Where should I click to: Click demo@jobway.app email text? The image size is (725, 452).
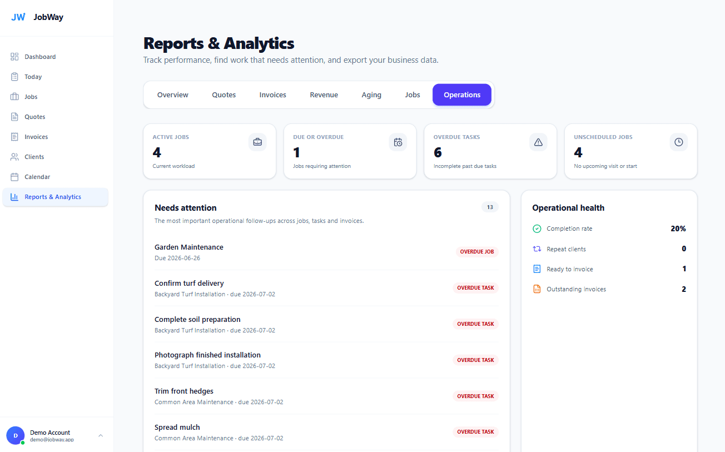[x=52, y=439]
